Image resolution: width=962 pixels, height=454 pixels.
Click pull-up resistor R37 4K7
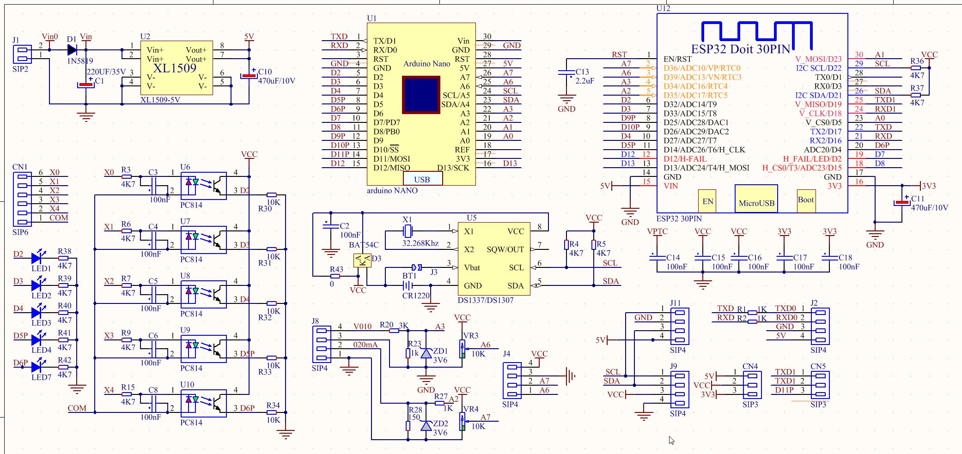(x=916, y=95)
